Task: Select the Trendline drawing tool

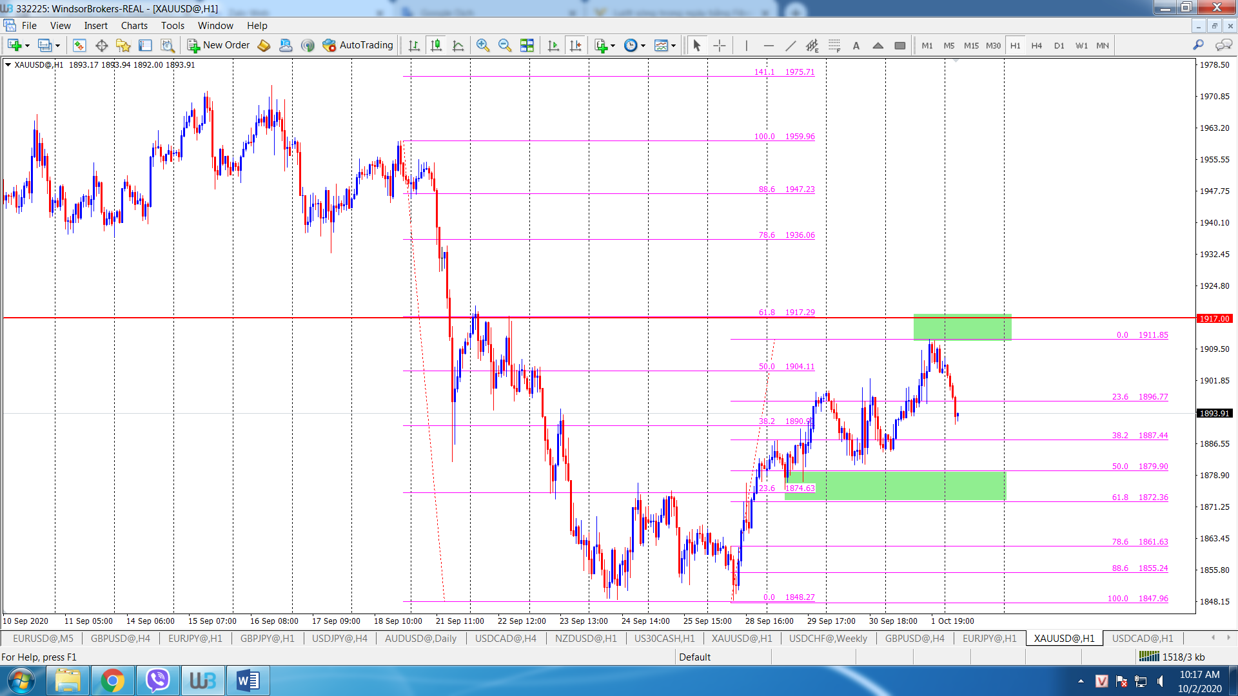Action: click(790, 45)
